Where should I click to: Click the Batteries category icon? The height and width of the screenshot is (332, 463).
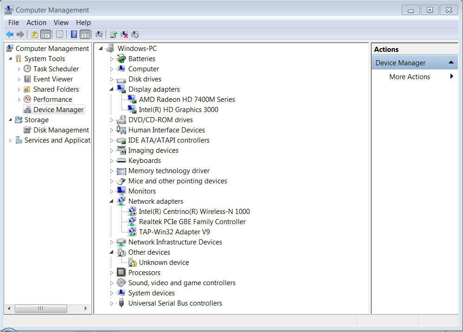pos(121,59)
